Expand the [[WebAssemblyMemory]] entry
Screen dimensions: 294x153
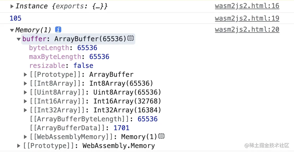[x=25, y=137]
